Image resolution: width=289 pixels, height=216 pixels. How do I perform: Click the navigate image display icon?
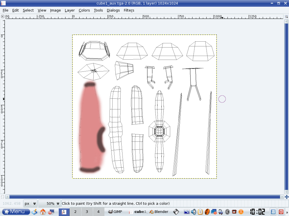pyautogui.click(x=286, y=197)
